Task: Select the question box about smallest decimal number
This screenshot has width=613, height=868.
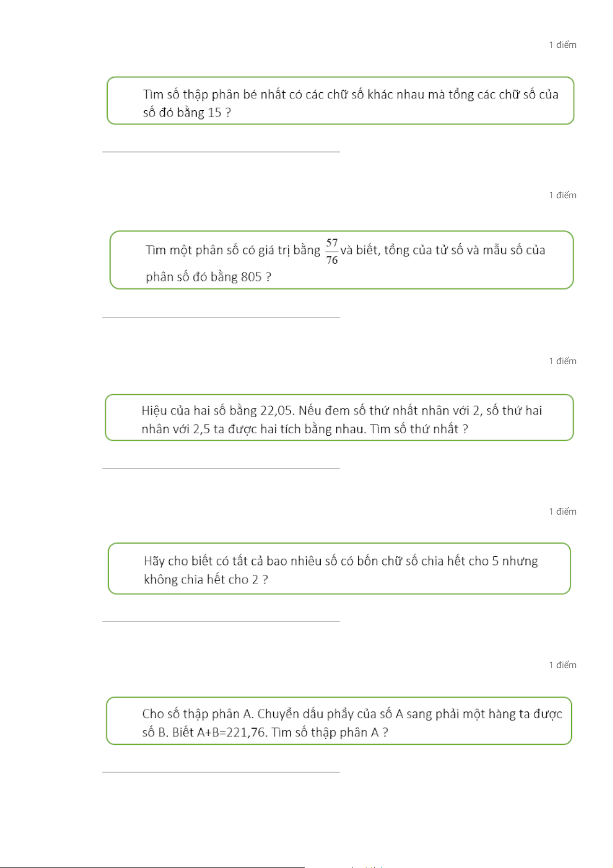Action: click(x=340, y=100)
